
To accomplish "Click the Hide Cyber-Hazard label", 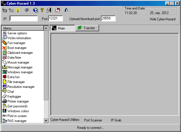I will click(162, 19).
